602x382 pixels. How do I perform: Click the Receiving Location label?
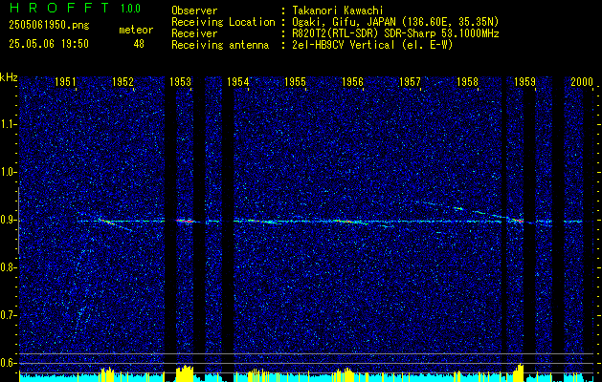223,22
